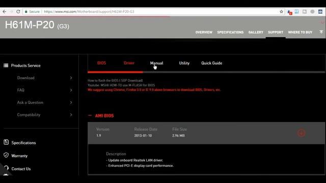Image resolution: width=326 pixels, height=183 pixels.
Task: Open the Compatibility sidebar link
Action: click(x=29, y=115)
